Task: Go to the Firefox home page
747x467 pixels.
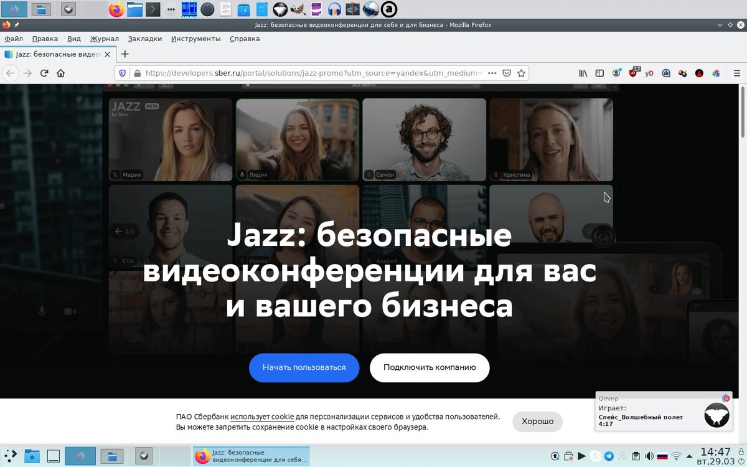Action: pos(60,73)
